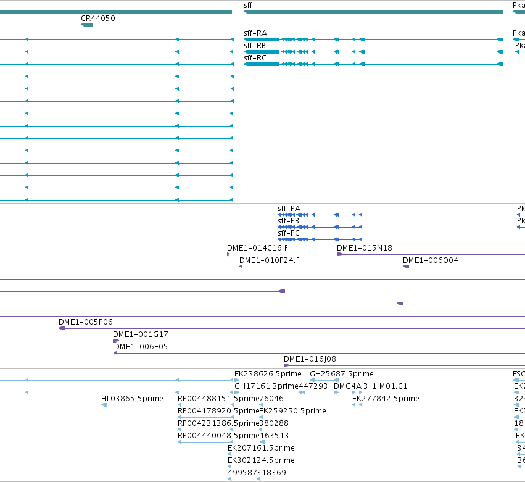Viewport: 525px width, 482px height.
Task: Click the DME1-006O04 clone label
Action: pos(430,260)
